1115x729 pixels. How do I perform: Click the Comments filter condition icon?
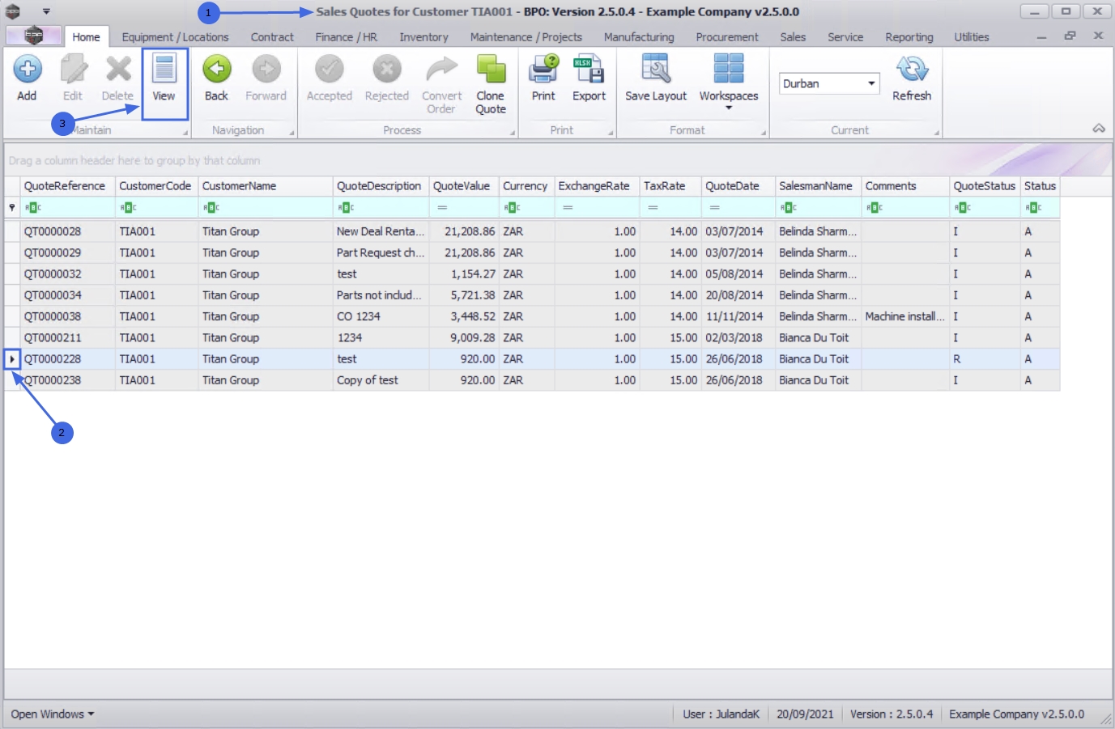(x=875, y=208)
